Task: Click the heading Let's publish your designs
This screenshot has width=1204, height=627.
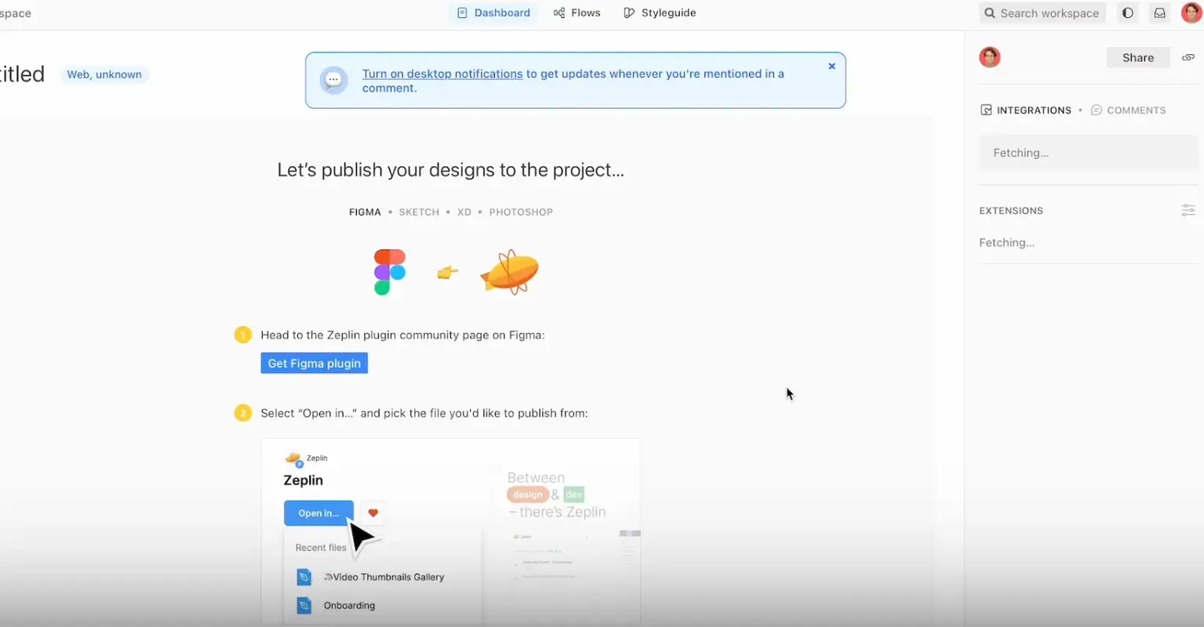Action: point(451,170)
